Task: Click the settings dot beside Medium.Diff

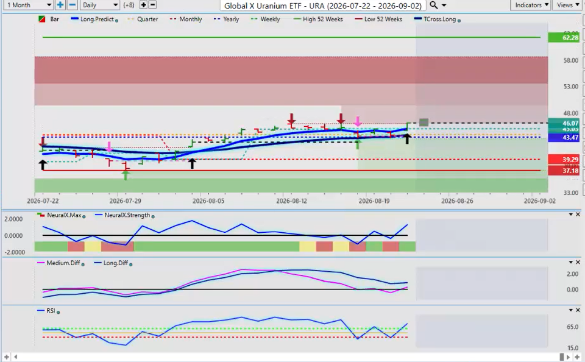Action: click(x=83, y=264)
